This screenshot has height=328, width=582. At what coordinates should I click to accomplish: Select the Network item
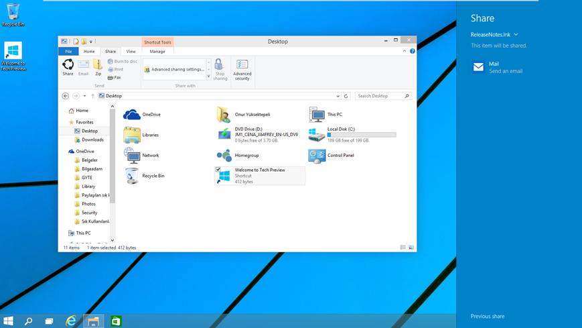point(142,156)
